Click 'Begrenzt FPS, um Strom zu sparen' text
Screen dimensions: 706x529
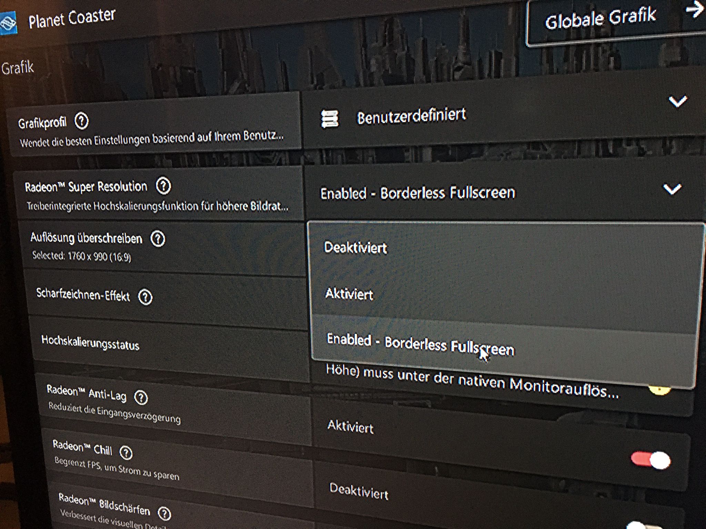(117, 469)
